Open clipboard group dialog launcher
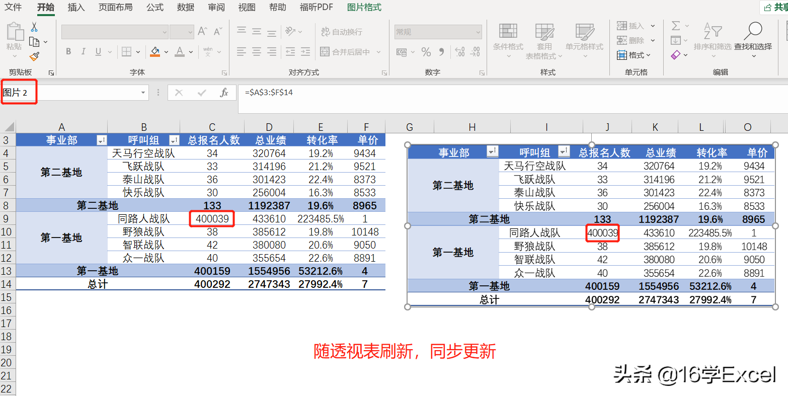 (51, 73)
